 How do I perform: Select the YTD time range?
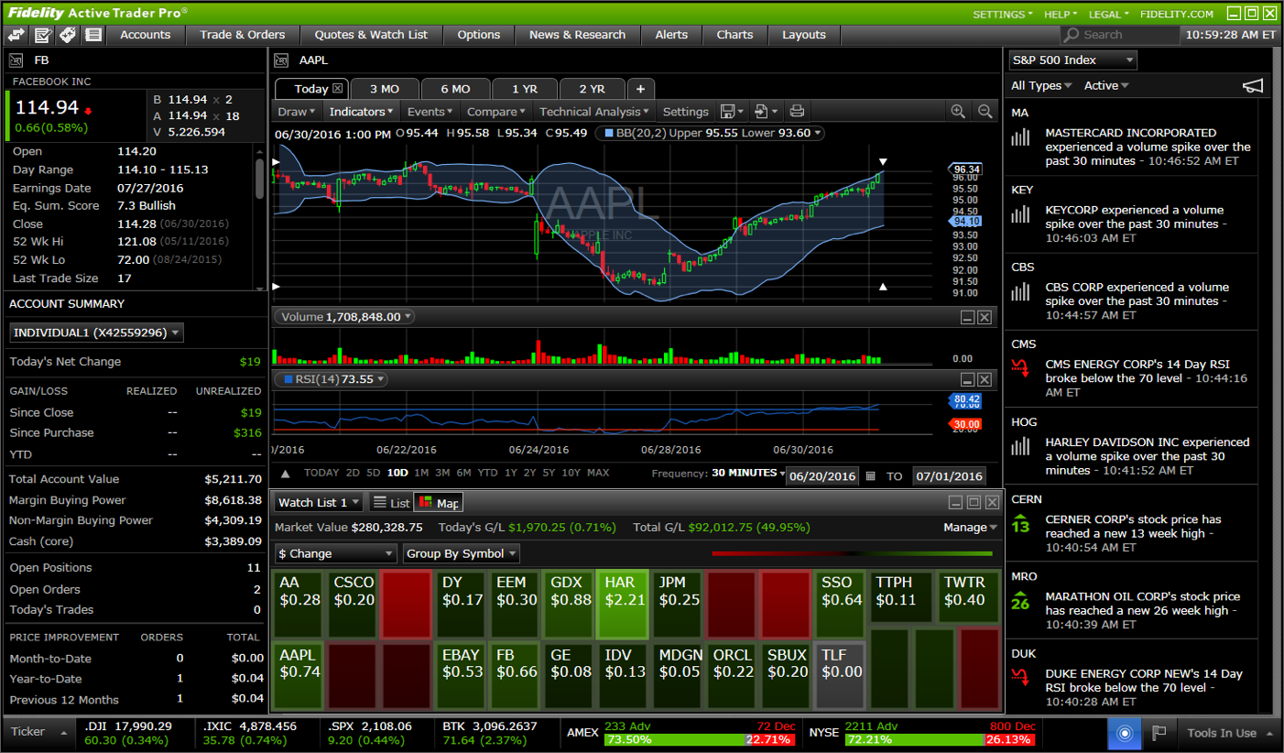tap(487, 474)
